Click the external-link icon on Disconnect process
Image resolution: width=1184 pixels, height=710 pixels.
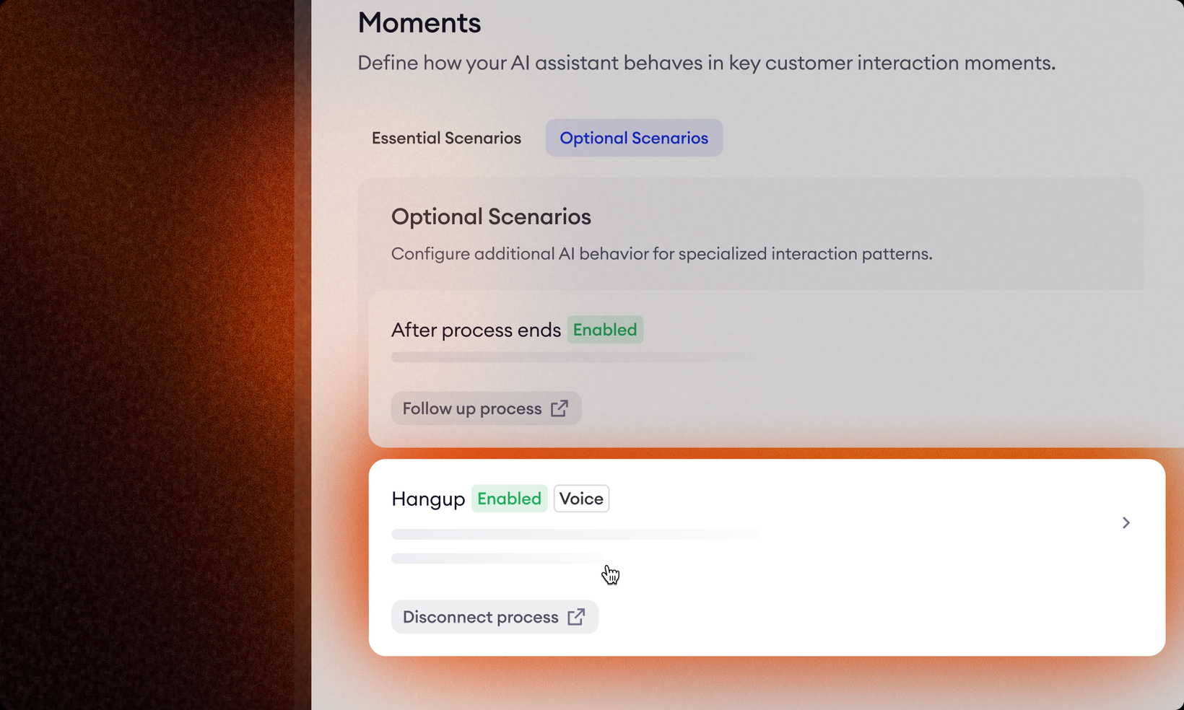[x=576, y=617]
